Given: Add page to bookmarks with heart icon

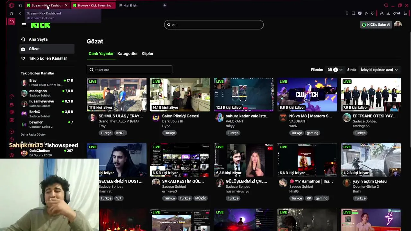Looking at the screenshot, I should 372,13.
